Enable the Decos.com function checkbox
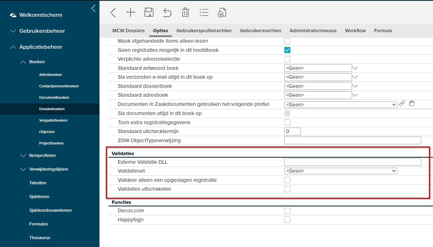This screenshot has width=433, height=247. pyautogui.click(x=287, y=211)
